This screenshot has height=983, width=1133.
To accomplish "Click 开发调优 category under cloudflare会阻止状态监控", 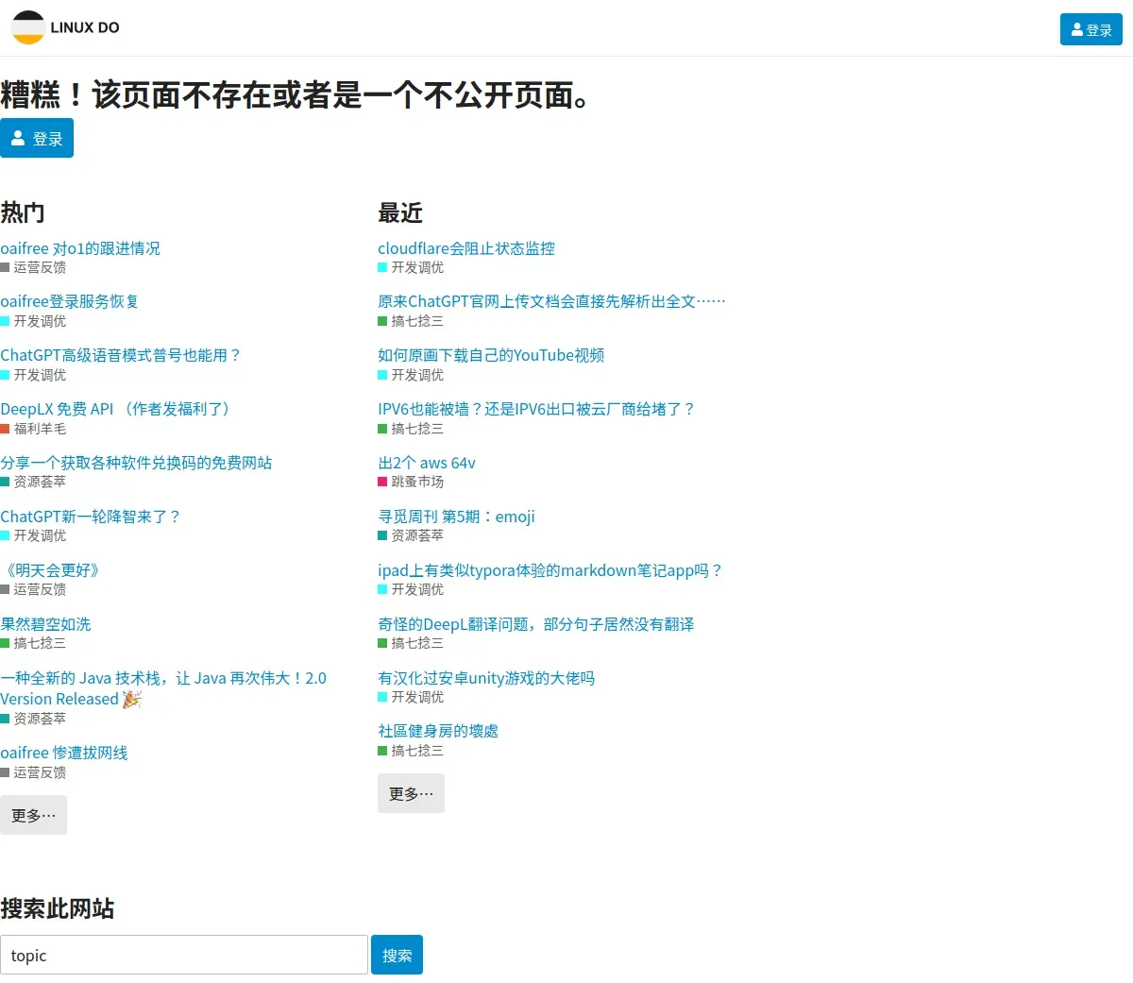I will click(411, 267).
